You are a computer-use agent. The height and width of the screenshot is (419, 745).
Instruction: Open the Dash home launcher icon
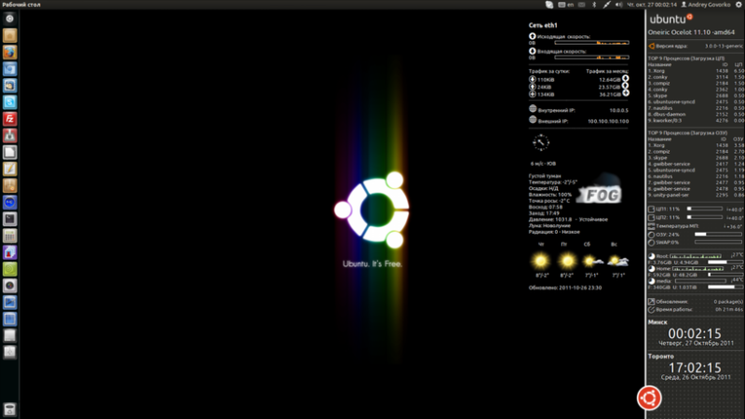(x=9, y=19)
